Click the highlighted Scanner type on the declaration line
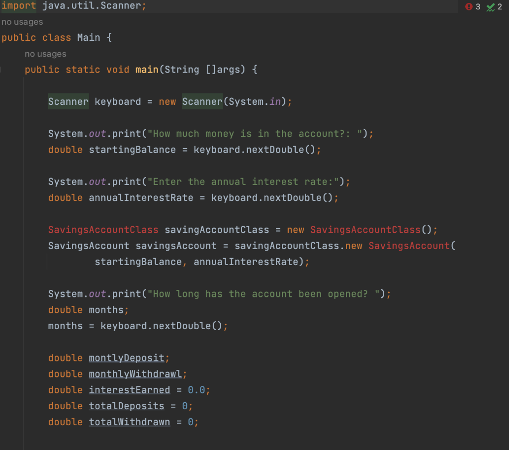Screen dimensions: 509x450 [68, 101]
